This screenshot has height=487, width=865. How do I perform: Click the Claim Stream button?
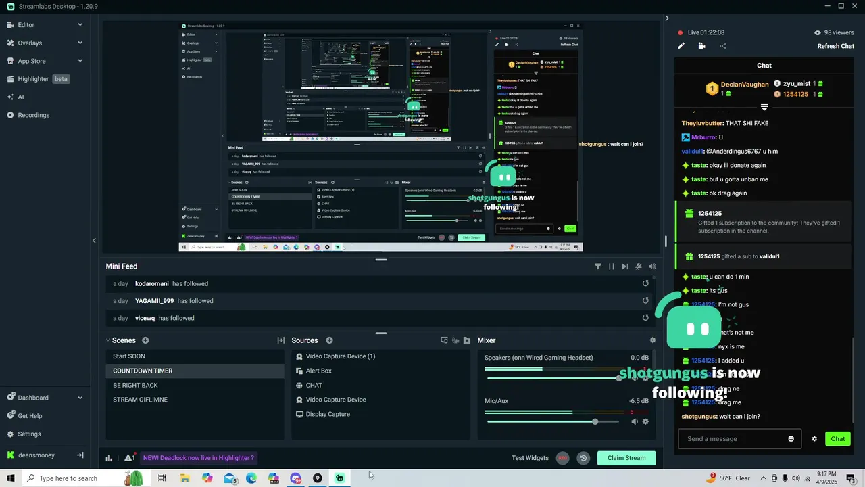[626, 458]
